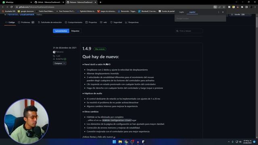The height and width of the screenshot is (145, 258).
Task: Go back to the previous page
Action: 3,7
